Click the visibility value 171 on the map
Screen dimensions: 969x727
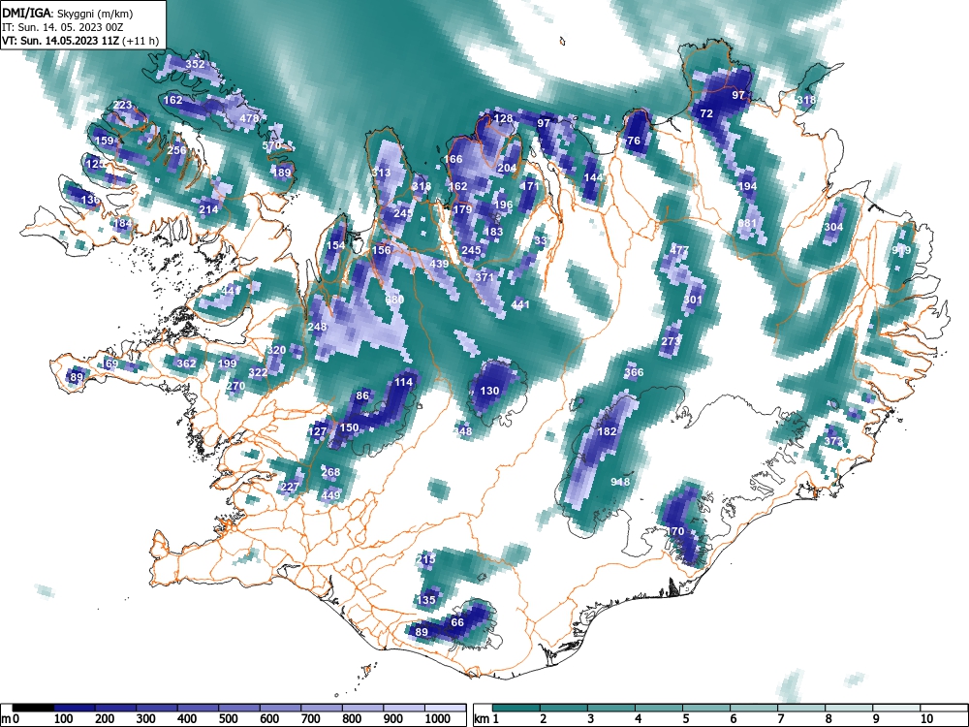[530, 186]
